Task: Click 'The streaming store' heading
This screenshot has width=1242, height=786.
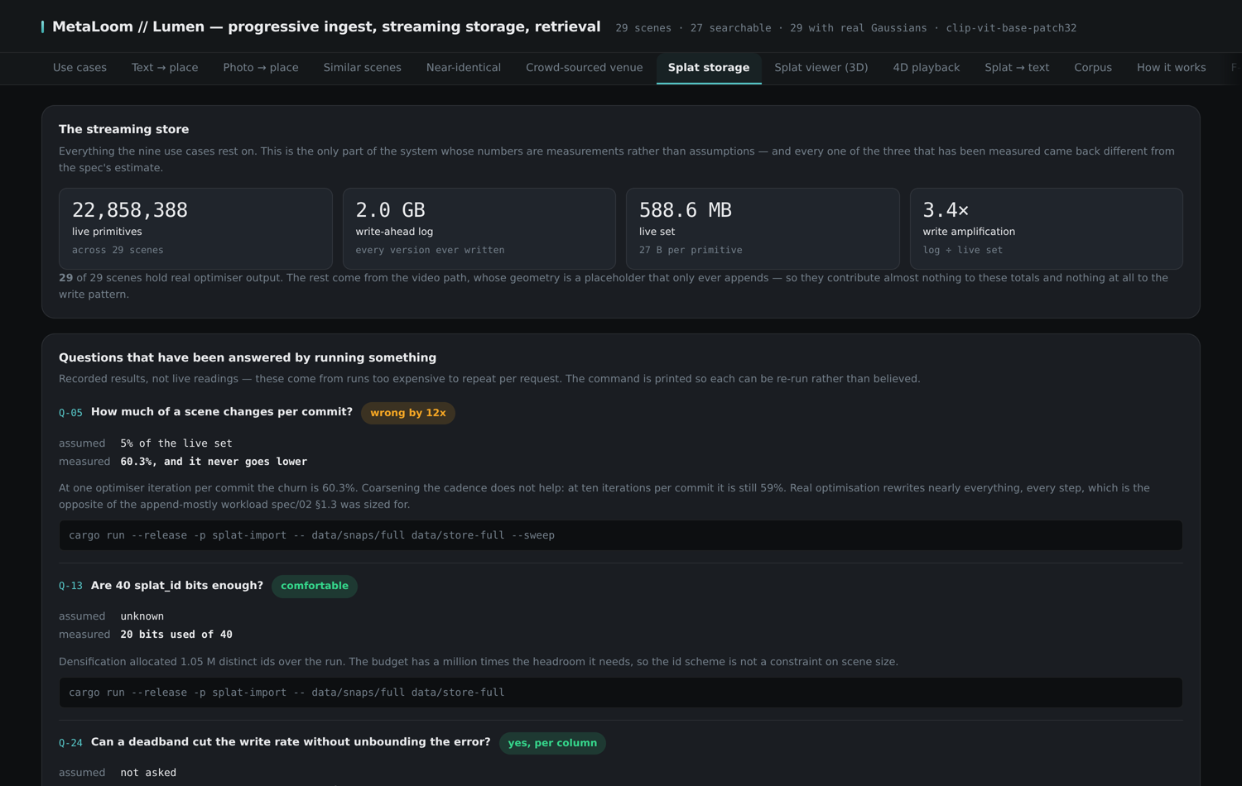Action: coord(124,129)
